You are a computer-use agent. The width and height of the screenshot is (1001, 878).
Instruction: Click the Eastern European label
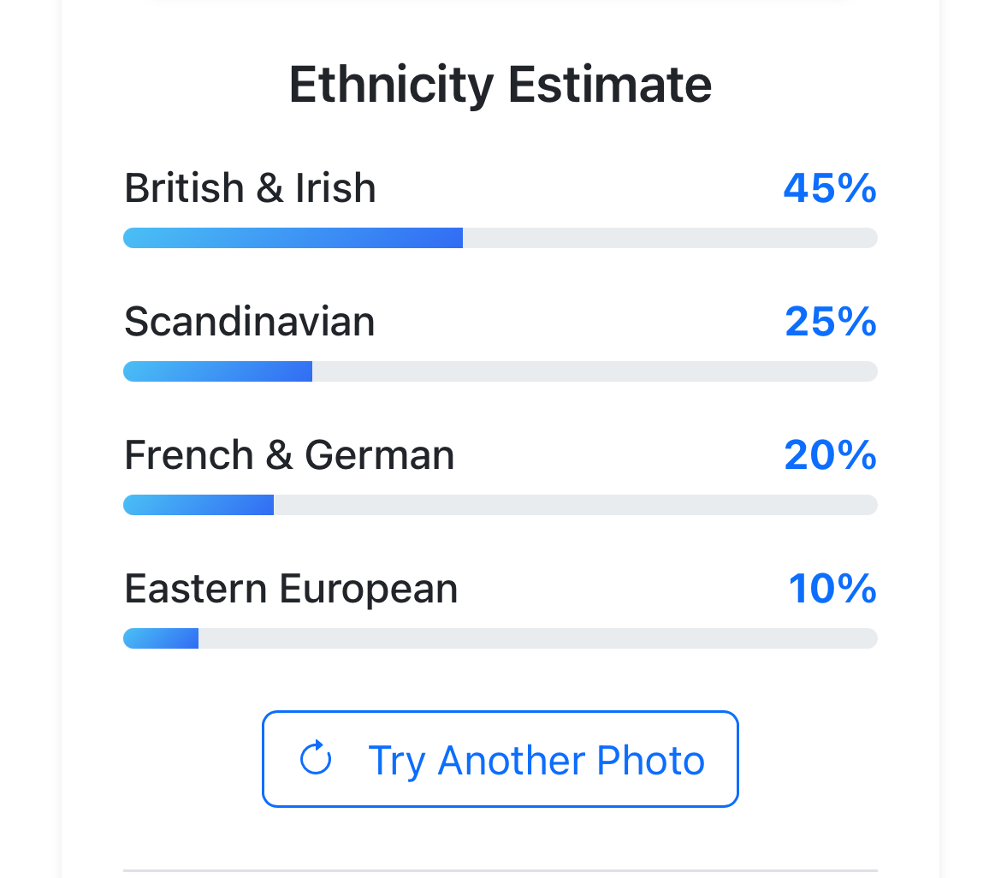coord(291,589)
